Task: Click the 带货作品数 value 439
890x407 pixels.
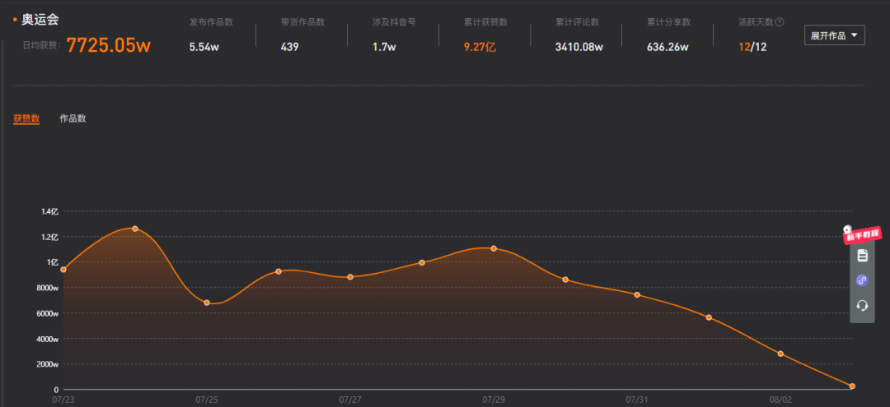Action: point(289,47)
